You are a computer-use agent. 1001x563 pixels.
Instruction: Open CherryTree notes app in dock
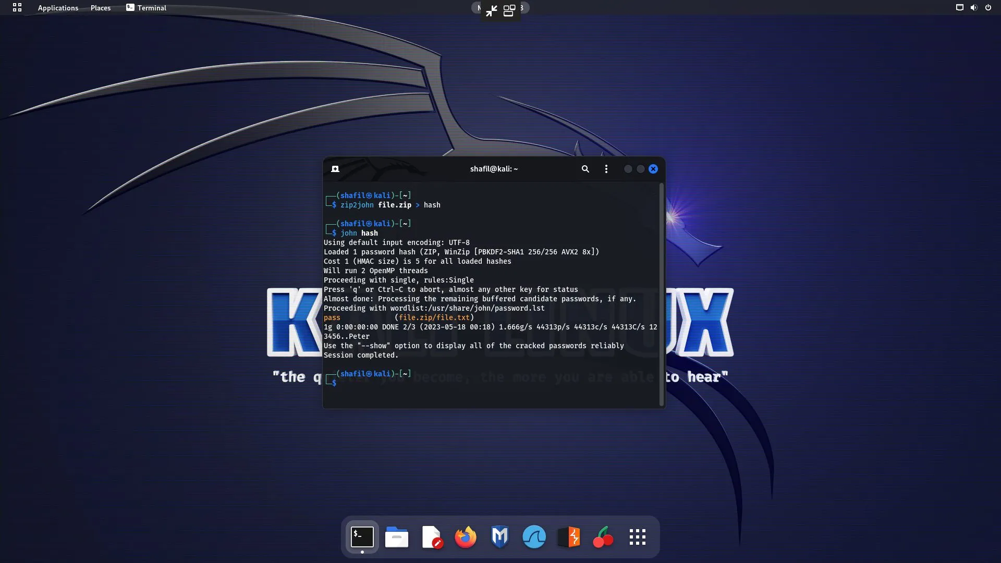point(603,537)
